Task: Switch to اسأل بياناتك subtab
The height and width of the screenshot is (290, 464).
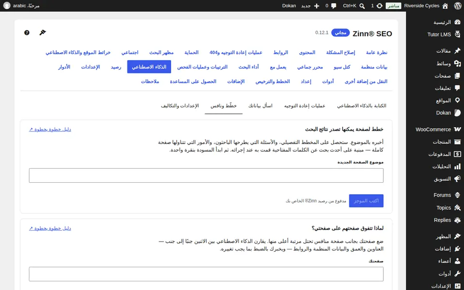Action: pos(261,106)
